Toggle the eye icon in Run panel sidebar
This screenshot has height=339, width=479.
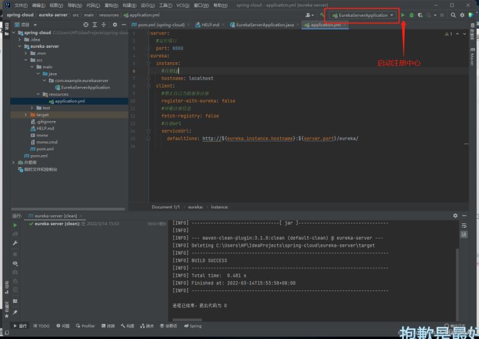tap(15, 263)
